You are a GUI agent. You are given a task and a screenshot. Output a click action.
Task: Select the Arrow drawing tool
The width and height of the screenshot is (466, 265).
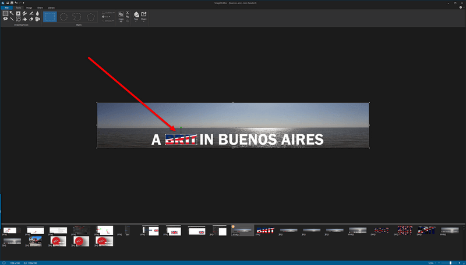[12, 13]
